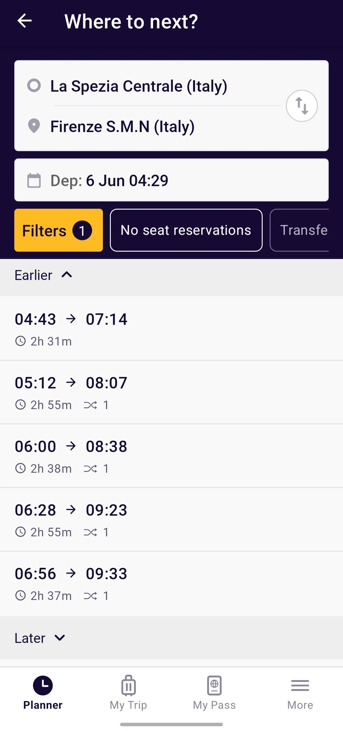Screen dimensions: 343x731
Task: Change destination Firenze S.M.N
Action: point(122,127)
